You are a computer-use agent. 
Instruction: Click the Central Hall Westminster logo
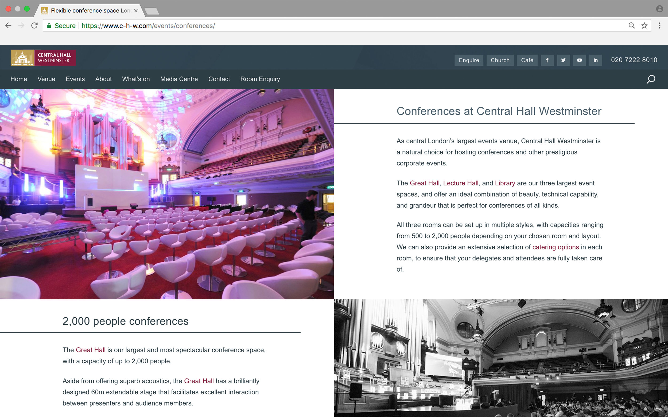[43, 58]
